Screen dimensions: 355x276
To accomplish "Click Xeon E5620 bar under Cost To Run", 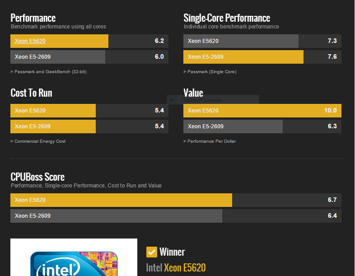I will tap(89, 111).
